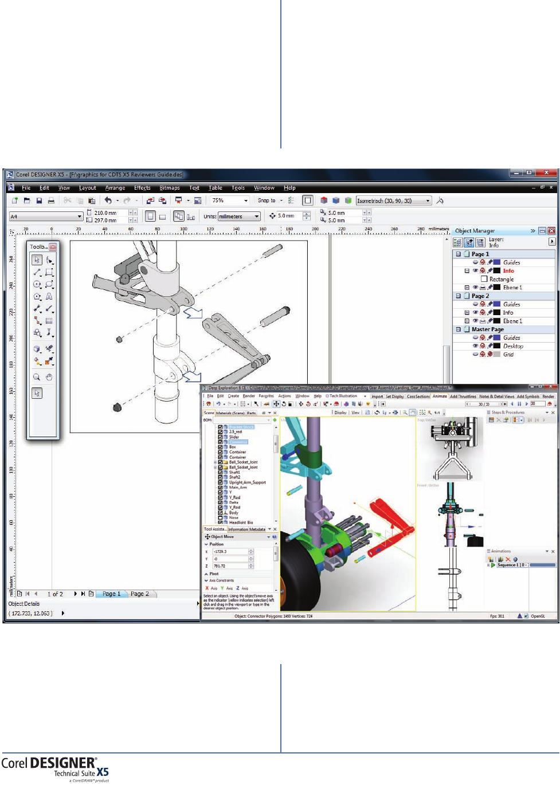Click Cross Sections in Deep Exploration toolbar

click(x=418, y=396)
